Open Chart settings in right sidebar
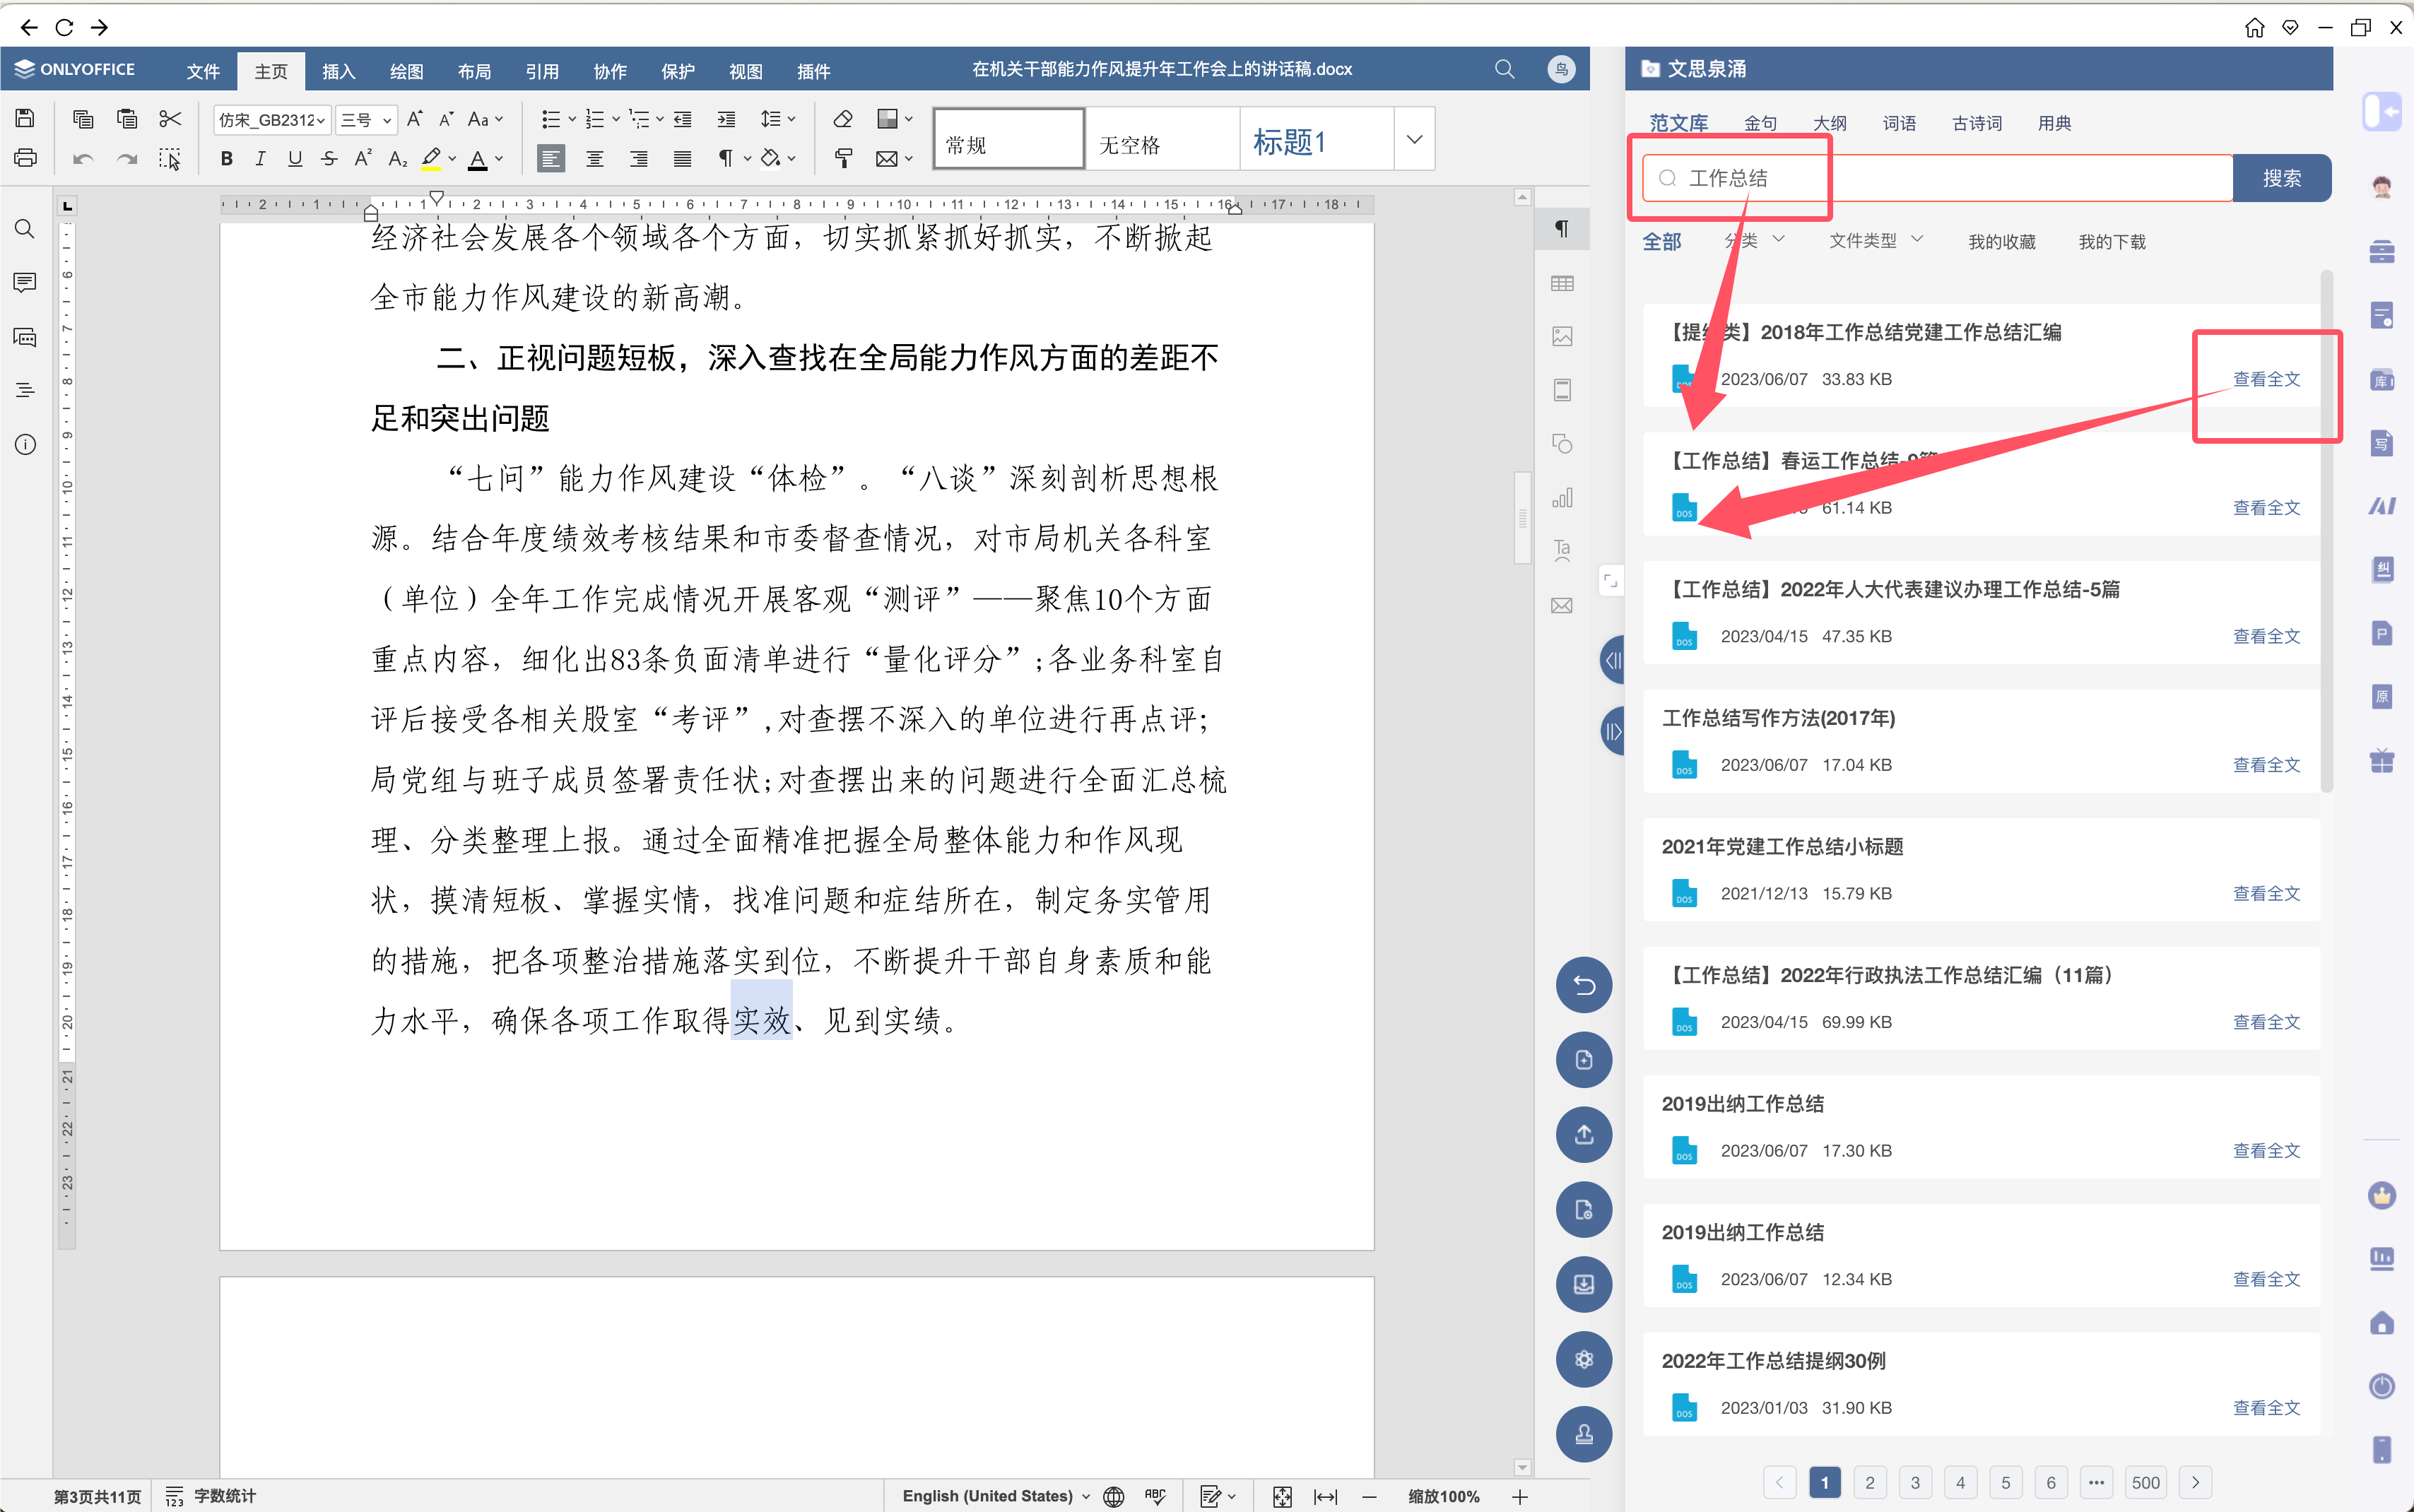 click(1562, 497)
